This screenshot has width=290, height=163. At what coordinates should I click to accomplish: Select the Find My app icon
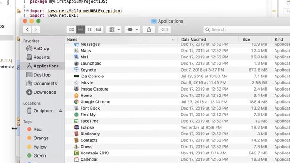(x=77, y=115)
